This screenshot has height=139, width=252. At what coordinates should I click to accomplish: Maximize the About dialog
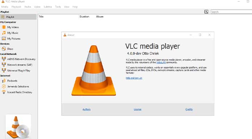[x=200, y=35]
